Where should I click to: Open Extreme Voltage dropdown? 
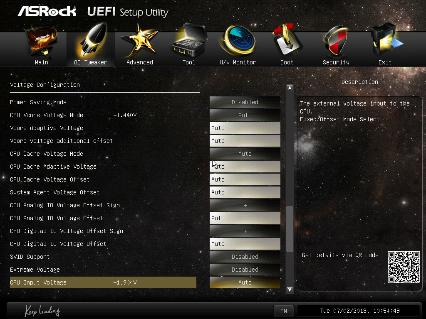tap(245, 270)
